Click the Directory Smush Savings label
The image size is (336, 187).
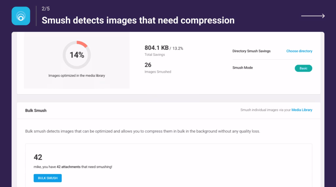tap(251, 51)
